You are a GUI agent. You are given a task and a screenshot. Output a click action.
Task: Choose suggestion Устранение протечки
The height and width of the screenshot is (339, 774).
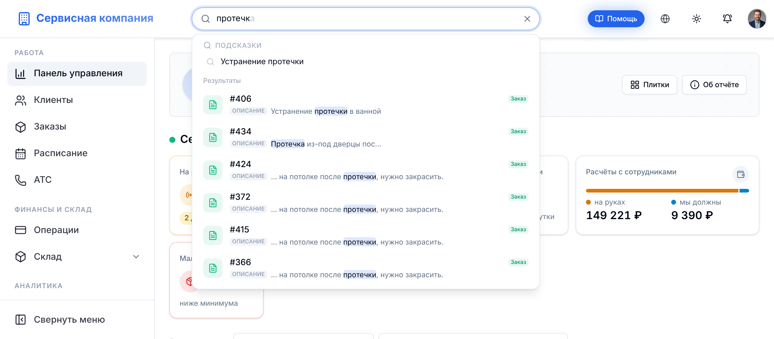(366, 62)
